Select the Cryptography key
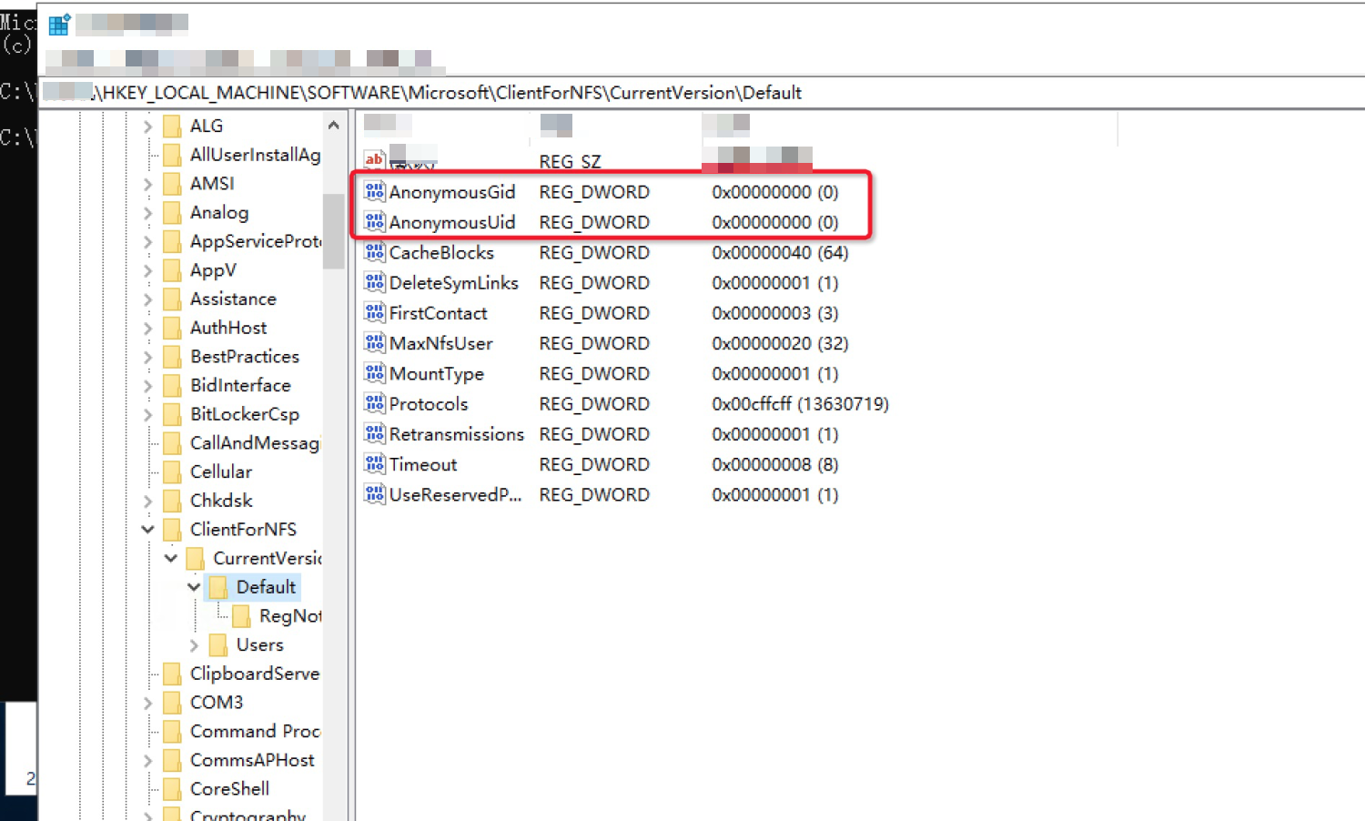This screenshot has width=1365, height=821. (248, 815)
